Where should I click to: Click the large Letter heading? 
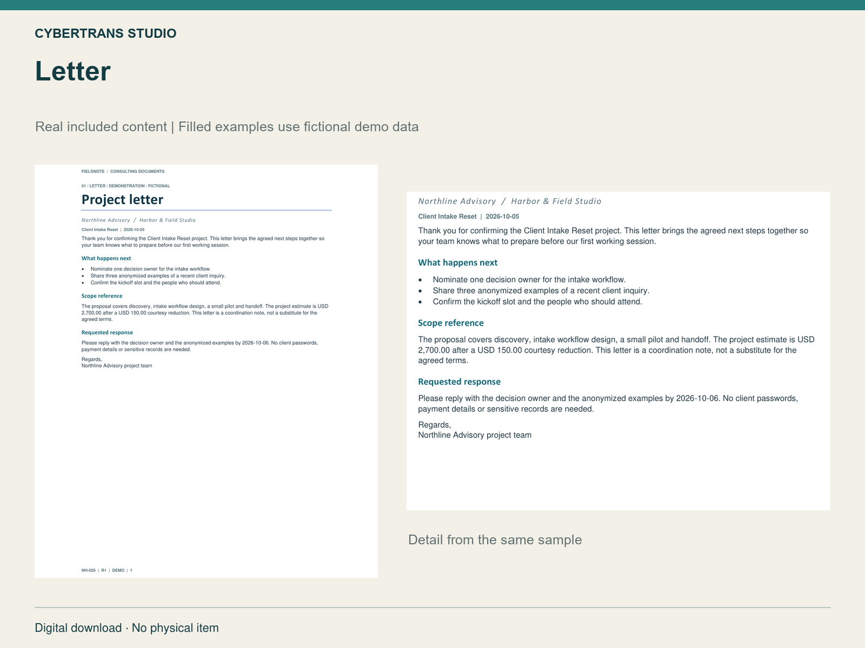[73, 71]
